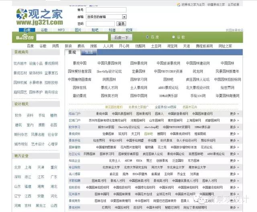
Task: Open the SketchUp设计论坛 link in the top grid
Action: [x=109, y=71]
